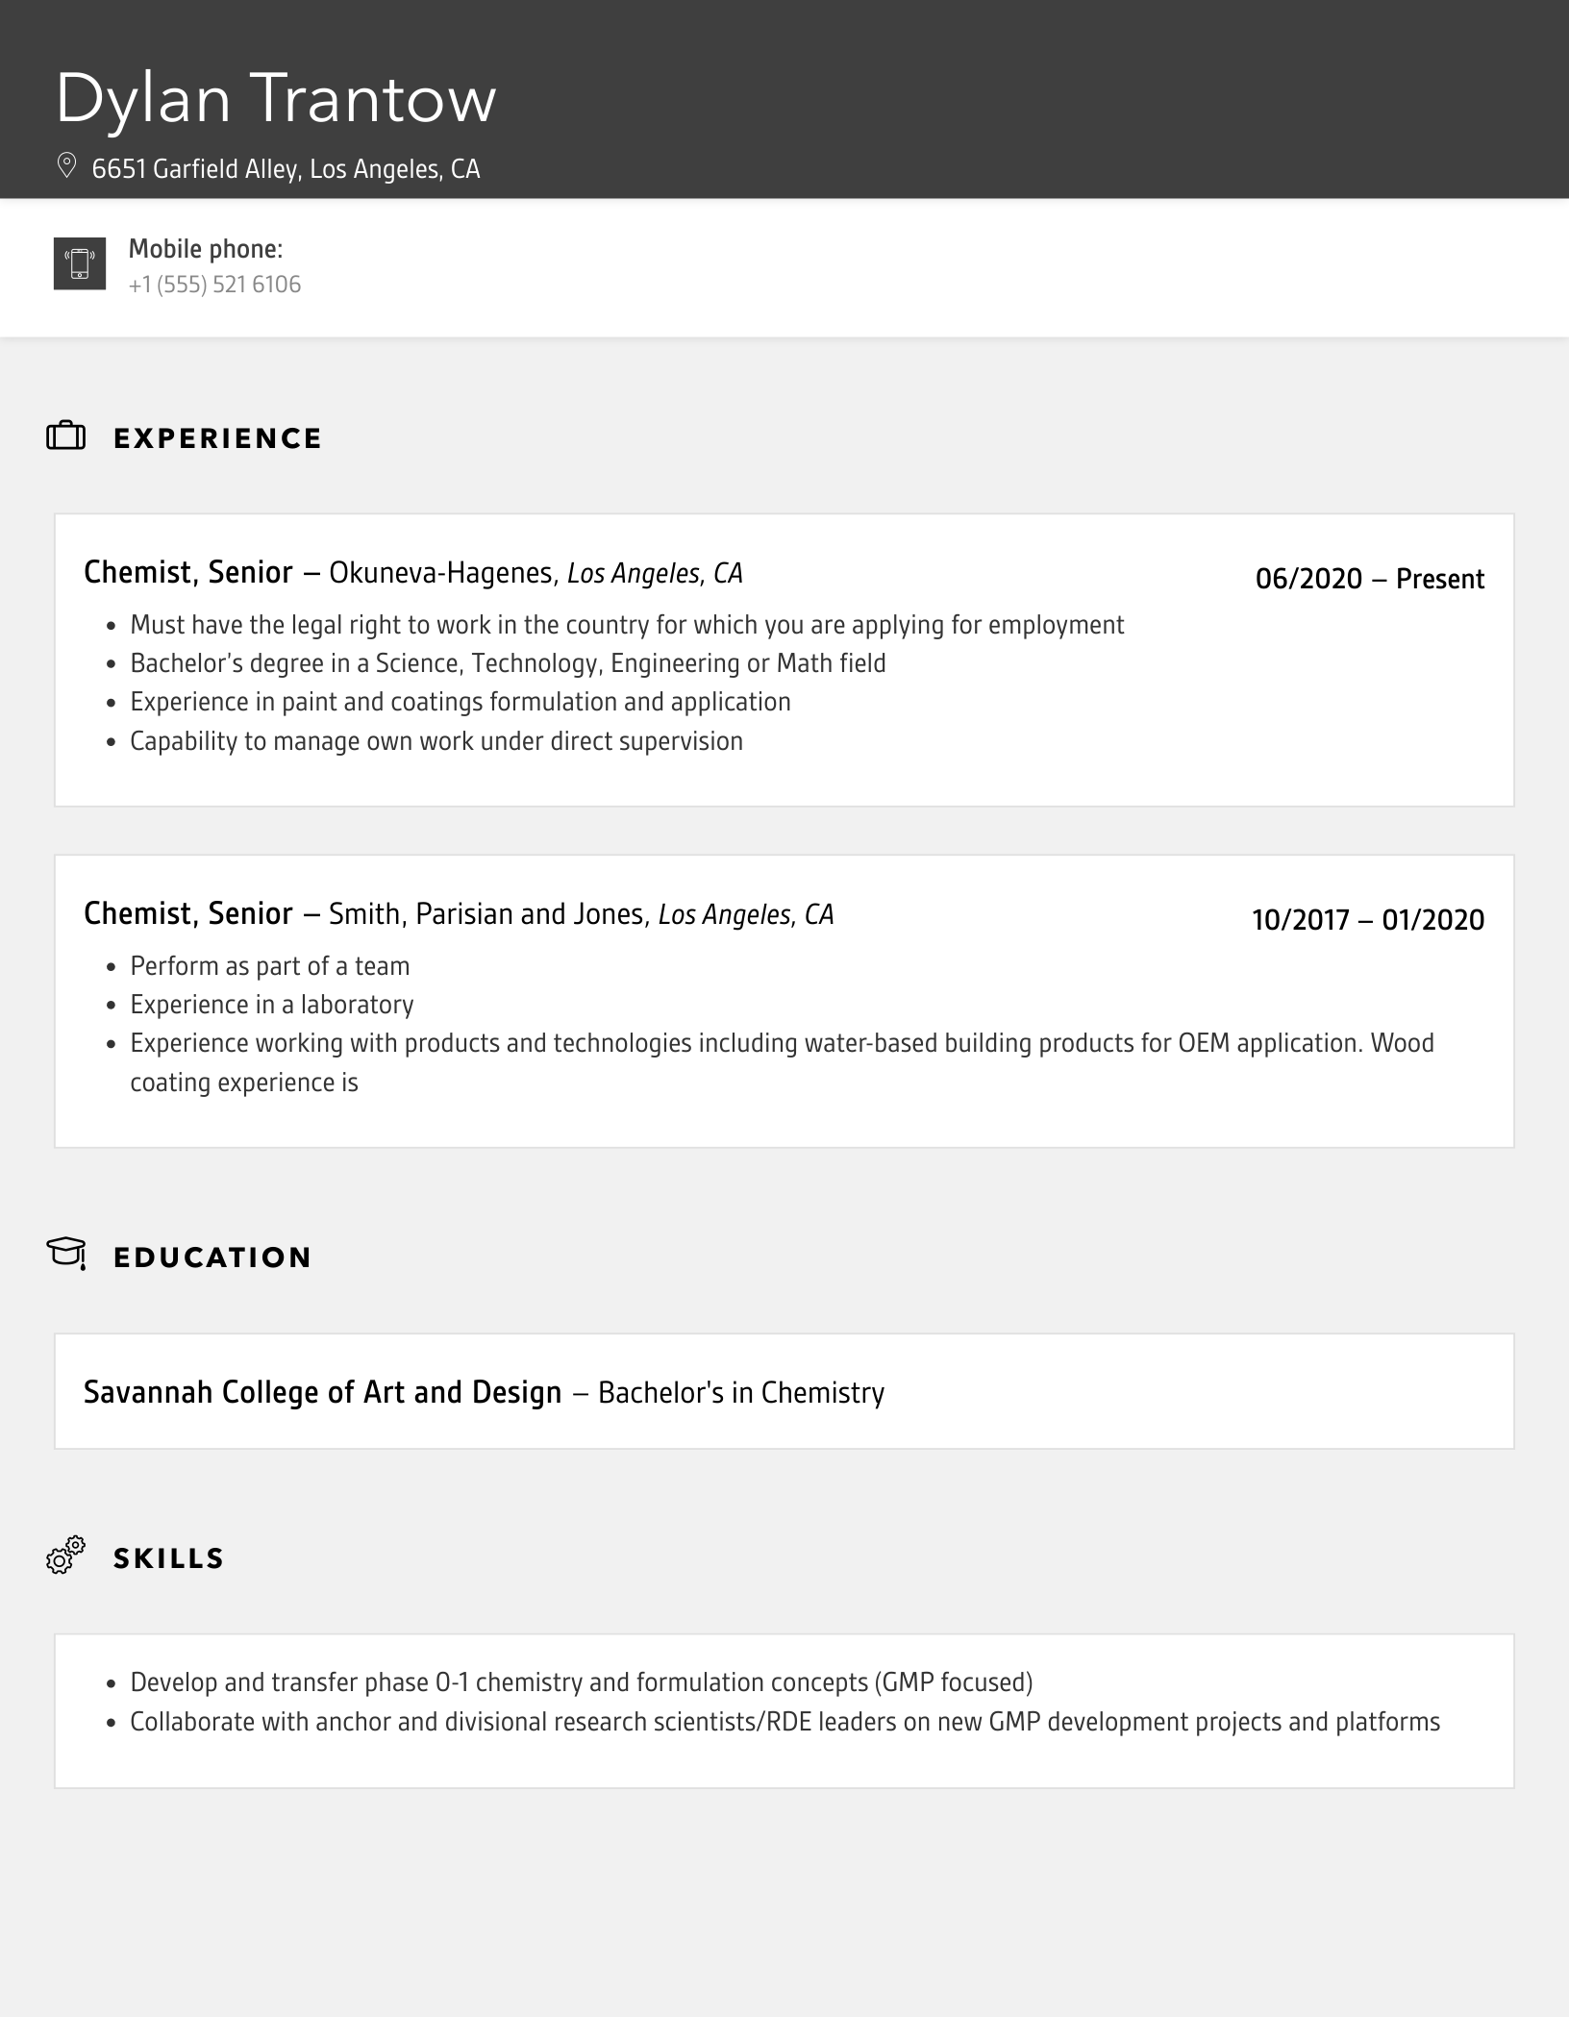Click the Smith, Parisian and Jones job title
Viewport: 1569px width, 2017px height.
pos(458,913)
